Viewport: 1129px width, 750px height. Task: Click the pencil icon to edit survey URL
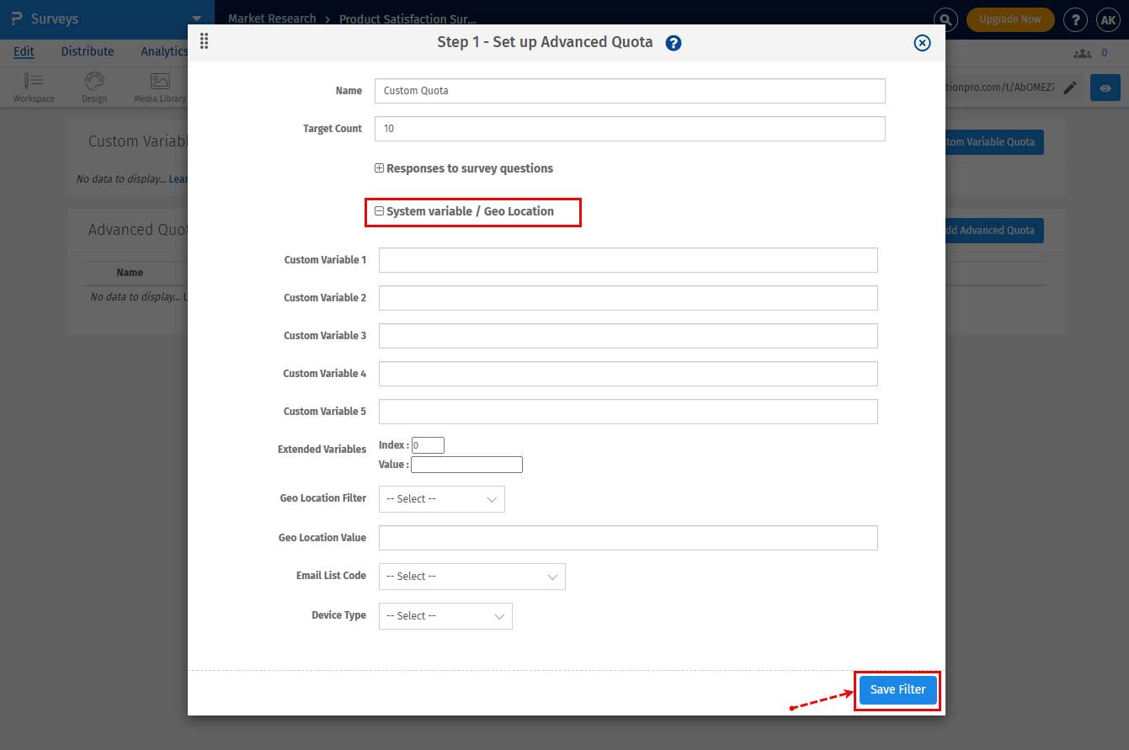tap(1070, 88)
